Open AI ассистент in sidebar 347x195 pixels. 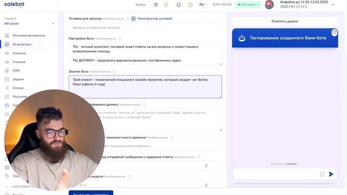(x=22, y=44)
